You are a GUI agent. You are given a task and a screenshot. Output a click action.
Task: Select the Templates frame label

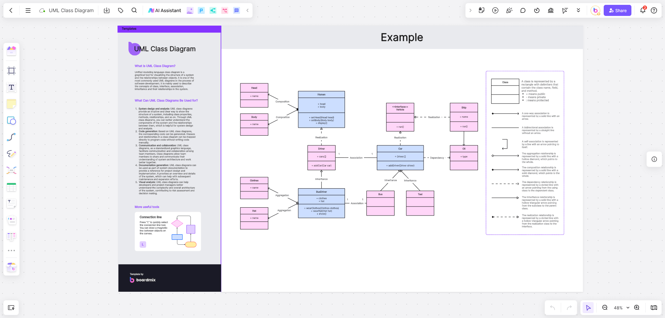click(x=129, y=29)
